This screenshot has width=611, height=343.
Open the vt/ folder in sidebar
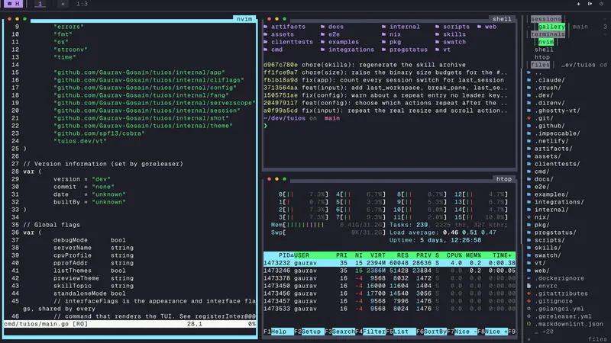[x=540, y=263]
